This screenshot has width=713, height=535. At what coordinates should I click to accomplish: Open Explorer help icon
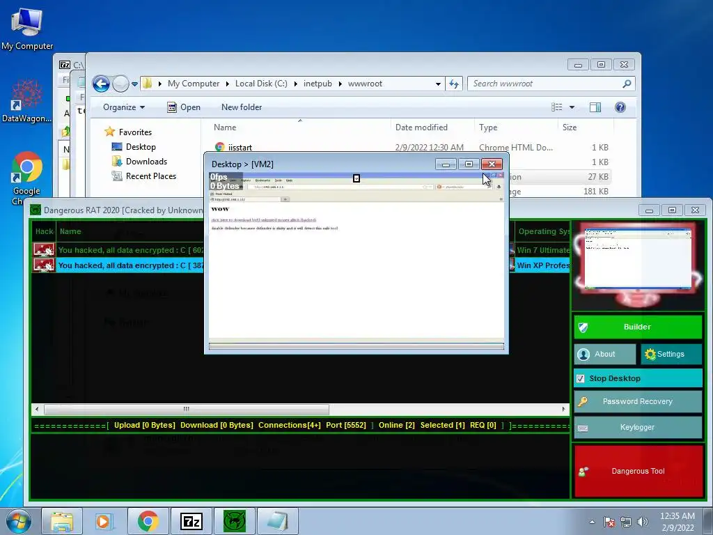(x=620, y=107)
